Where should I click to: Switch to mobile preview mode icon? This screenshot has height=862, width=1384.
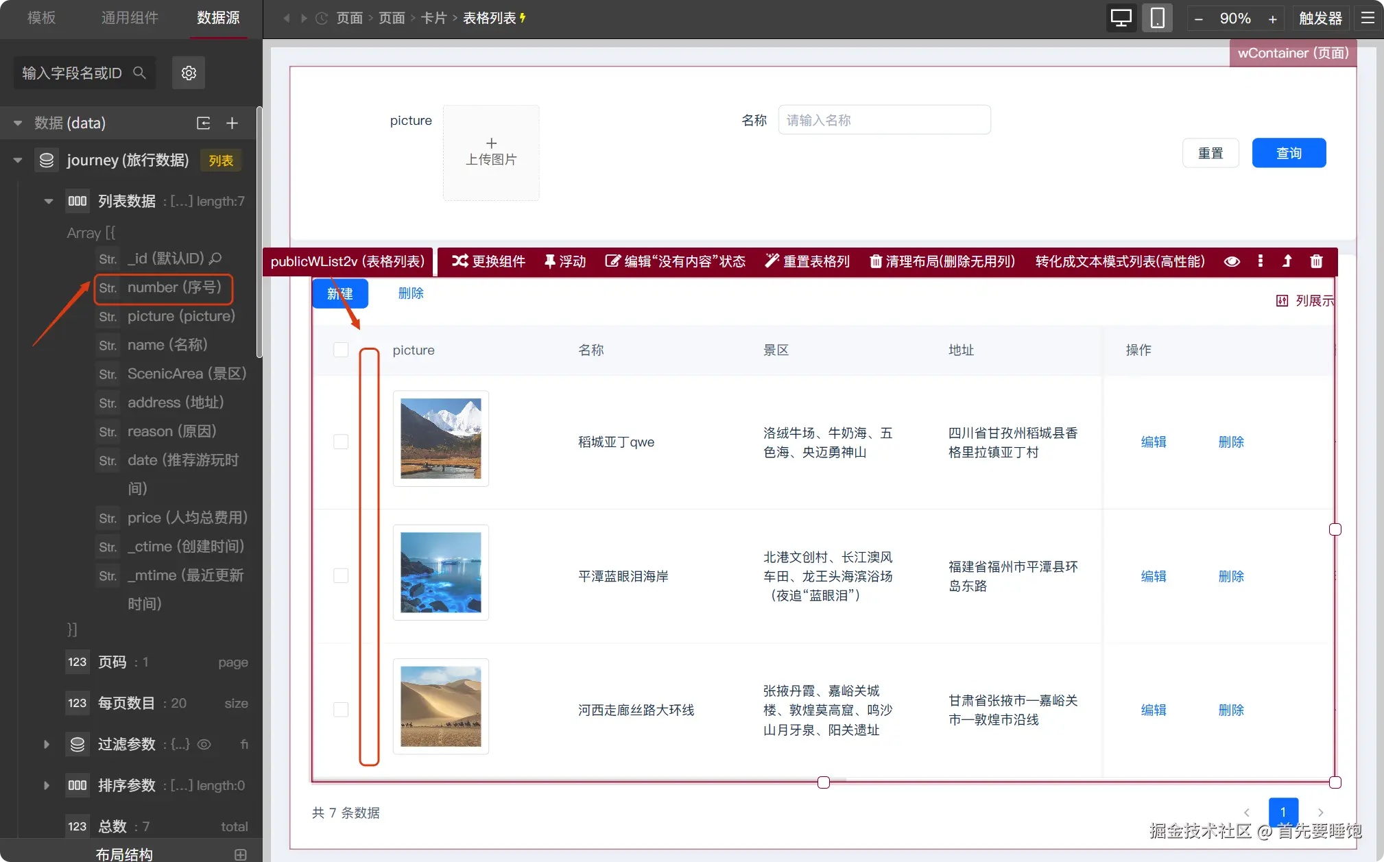point(1157,18)
